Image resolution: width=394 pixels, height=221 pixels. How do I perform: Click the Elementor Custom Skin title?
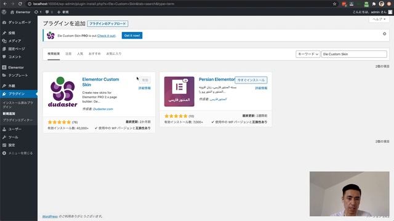point(100,82)
